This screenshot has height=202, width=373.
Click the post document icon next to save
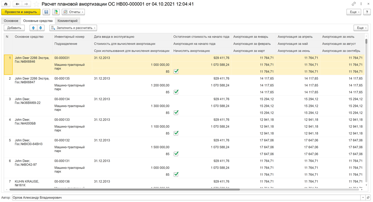pos(56,12)
